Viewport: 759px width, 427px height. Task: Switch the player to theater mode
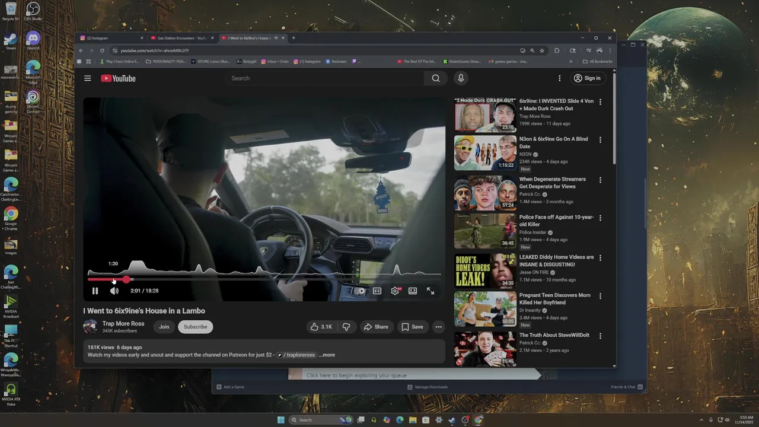[x=413, y=291]
